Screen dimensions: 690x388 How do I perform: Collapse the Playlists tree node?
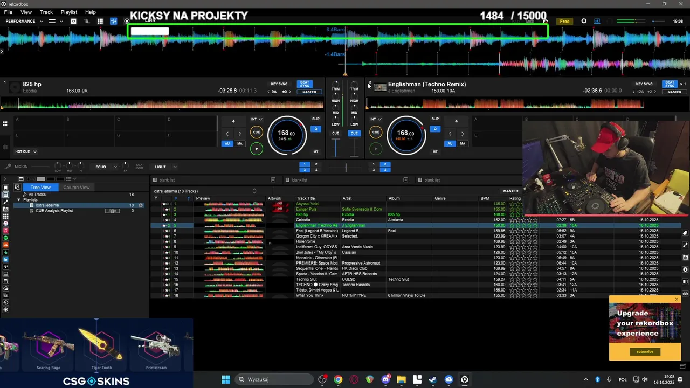pos(19,200)
